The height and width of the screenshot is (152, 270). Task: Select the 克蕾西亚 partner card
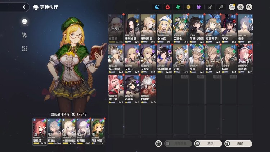pos(213,28)
